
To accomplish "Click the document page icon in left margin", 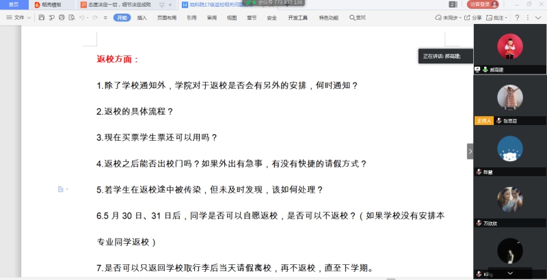I will click(61, 189).
